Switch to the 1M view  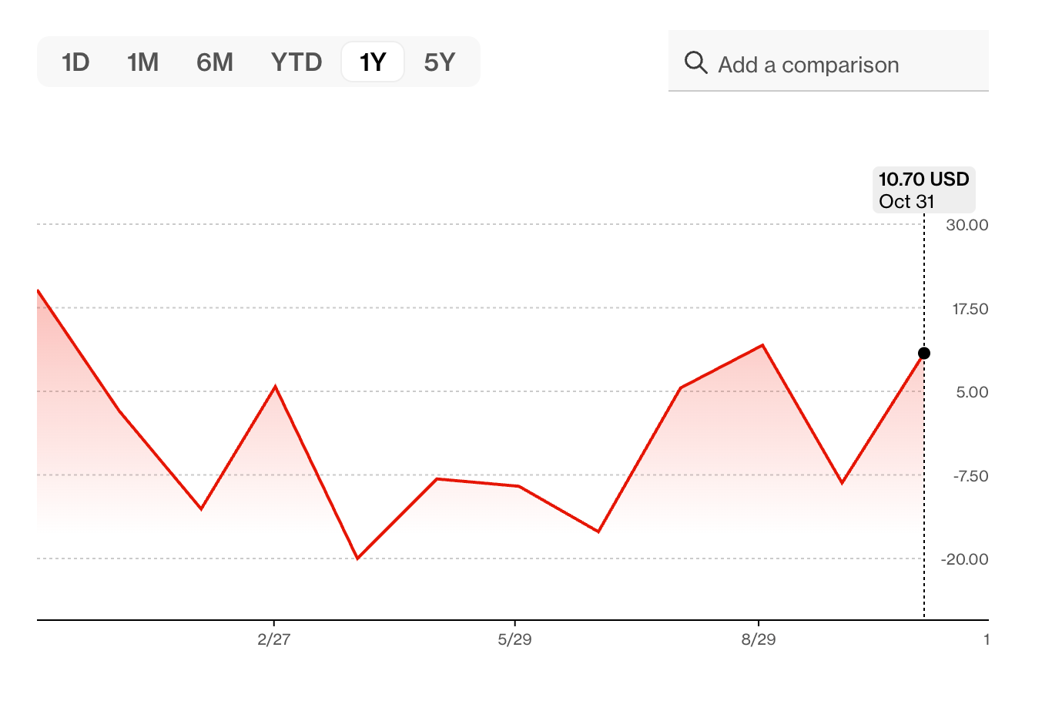point(142,62)
